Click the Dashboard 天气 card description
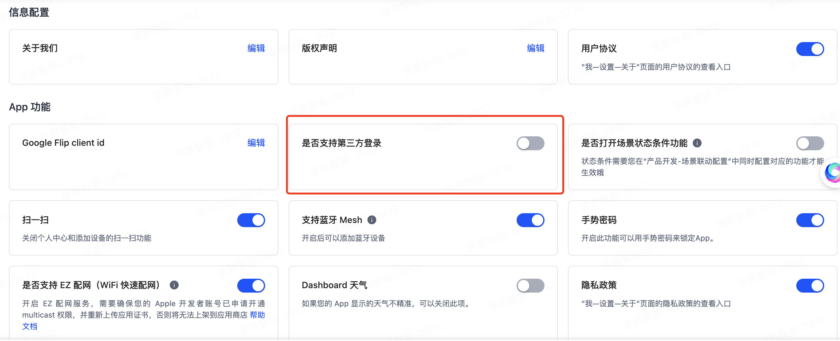 387,304
